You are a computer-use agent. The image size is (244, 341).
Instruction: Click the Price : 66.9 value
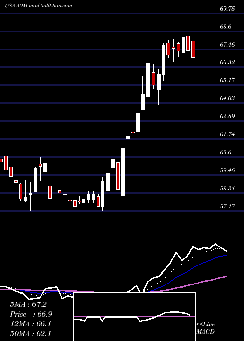31,314
